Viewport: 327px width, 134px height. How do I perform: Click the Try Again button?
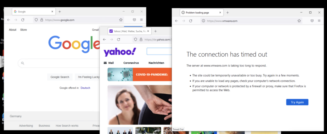click(297, 102)
